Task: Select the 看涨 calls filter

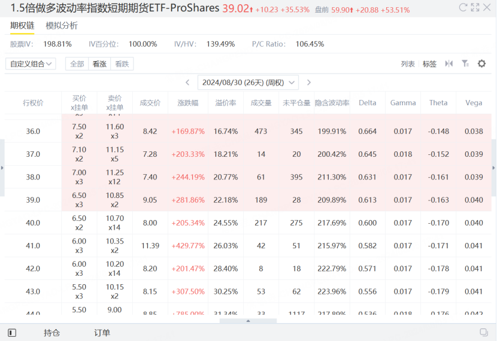Action: coord(99,63)
